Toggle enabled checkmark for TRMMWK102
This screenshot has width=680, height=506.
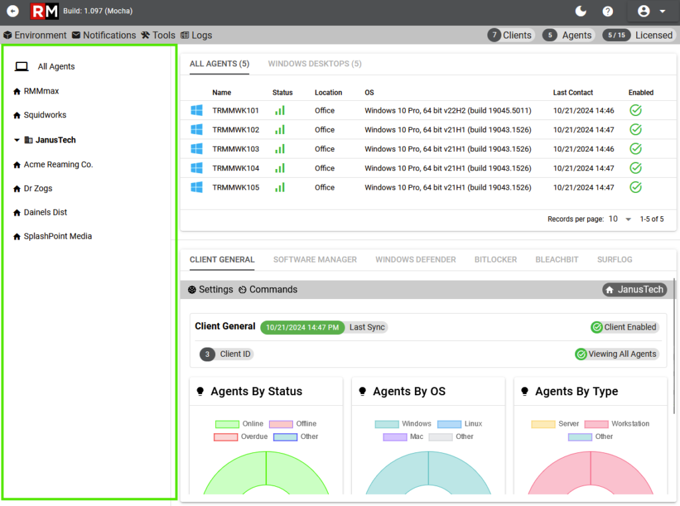tap(636, 130)
